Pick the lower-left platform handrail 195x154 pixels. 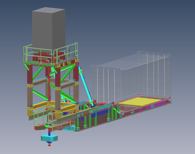pyautogui.click(x=36, y=117)
